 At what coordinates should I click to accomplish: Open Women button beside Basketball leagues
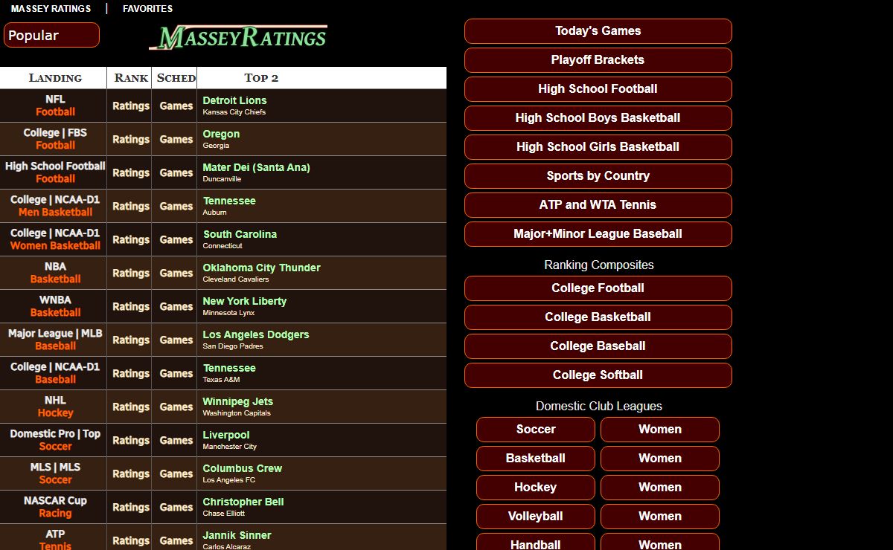tap(660, 459)
